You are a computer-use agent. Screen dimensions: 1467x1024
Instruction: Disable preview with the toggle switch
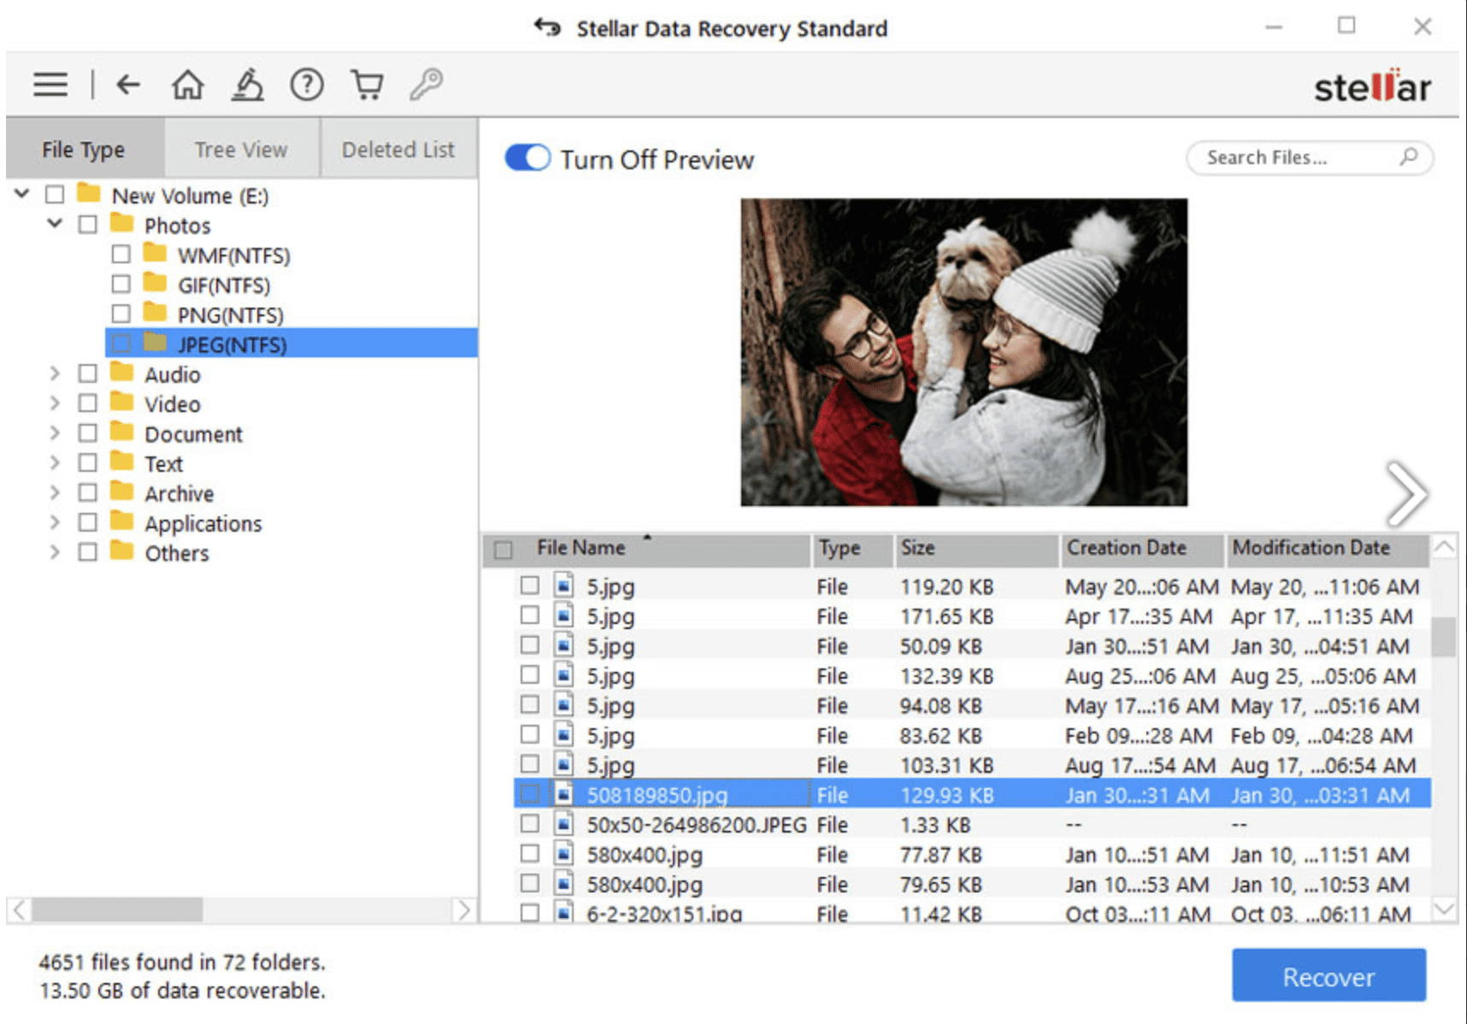tap(527, 158)
